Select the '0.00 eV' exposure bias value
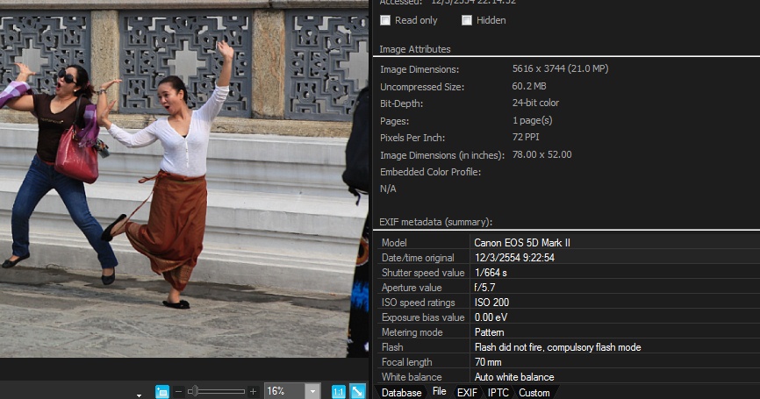The height and width of the screenshot is (399, 760). point(491,317)
